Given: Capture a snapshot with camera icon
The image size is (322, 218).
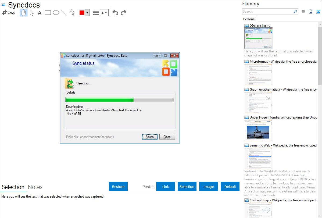Looking at the screenshot, I should pyautogui.click(x=303, y=12).
